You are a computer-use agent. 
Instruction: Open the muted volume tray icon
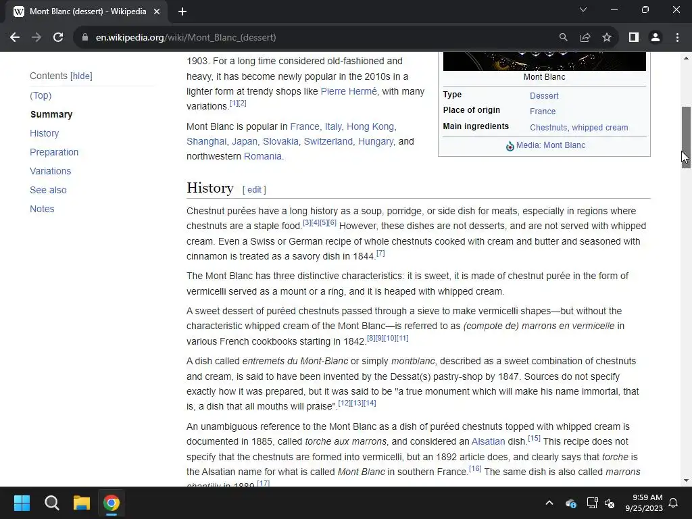(610, 503)
